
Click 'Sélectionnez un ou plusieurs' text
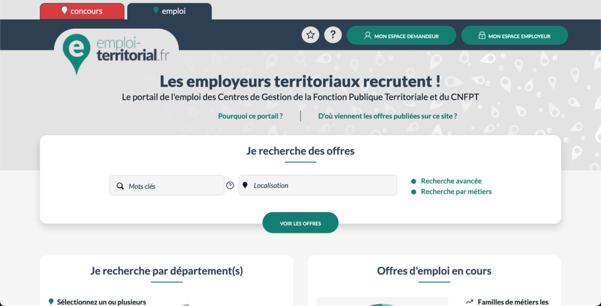coord(102,302)
